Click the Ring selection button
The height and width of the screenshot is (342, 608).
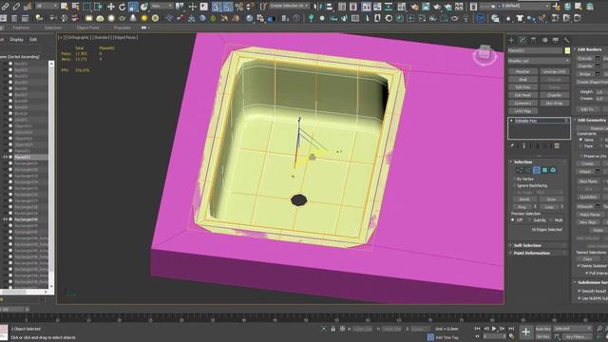click(x=522, y=207)
